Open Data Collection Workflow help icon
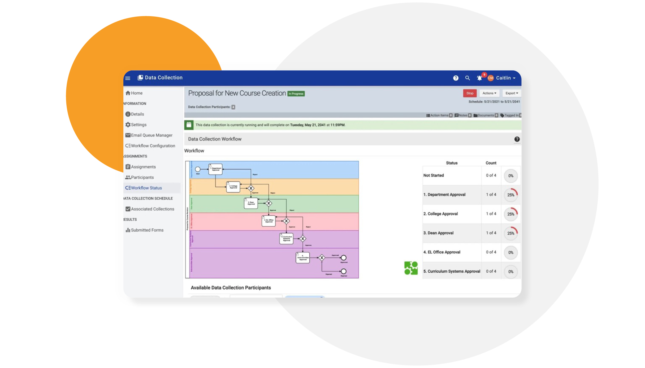 click(x=517, y=139)
